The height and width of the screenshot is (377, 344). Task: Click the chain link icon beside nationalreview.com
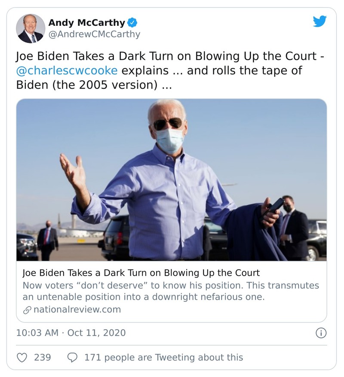[27, 310]
